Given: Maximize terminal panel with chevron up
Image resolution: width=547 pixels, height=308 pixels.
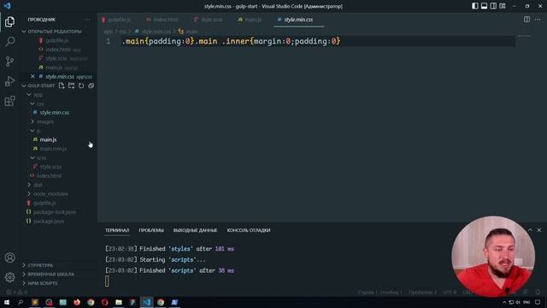Looking at the screenshot, I should (x=530, y=230).
